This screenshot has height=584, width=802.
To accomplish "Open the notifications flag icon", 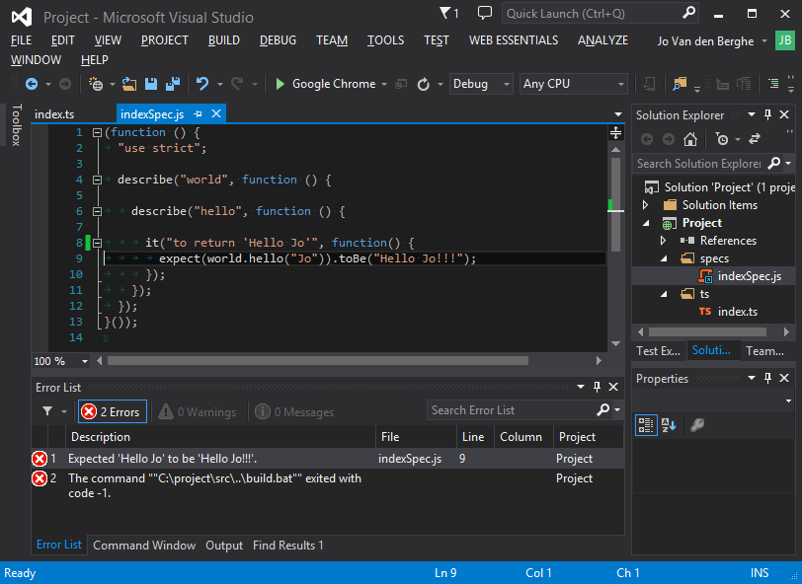I will tap(445, 13).
